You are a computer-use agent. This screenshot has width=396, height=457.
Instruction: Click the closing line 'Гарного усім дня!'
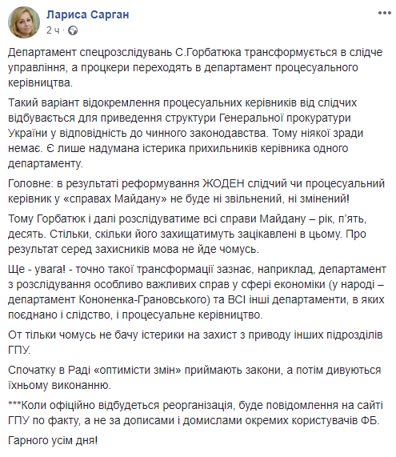[x=53, y=440]
